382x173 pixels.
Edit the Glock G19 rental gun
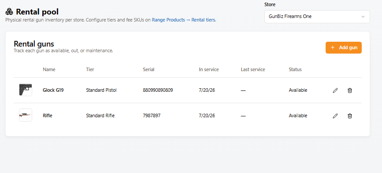point(335,90)
